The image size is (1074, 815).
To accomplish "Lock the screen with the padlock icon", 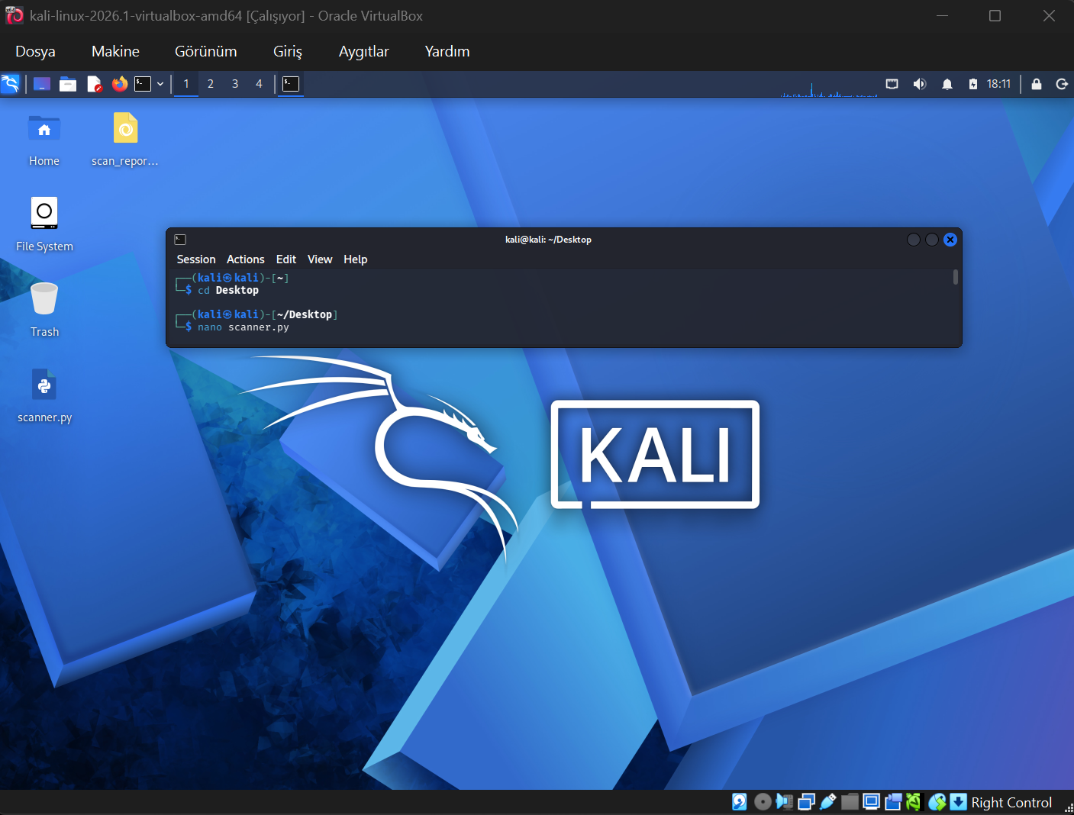I will click(1037, 84).
